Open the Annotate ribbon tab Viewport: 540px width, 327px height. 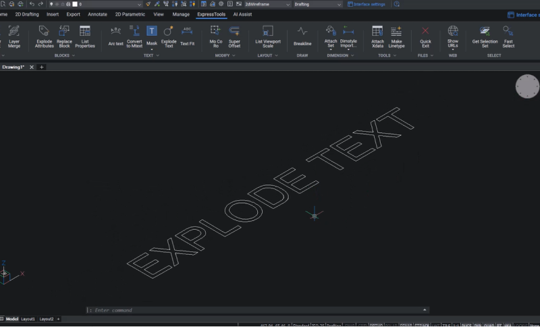pyautogui.click(x=97, y=14)
